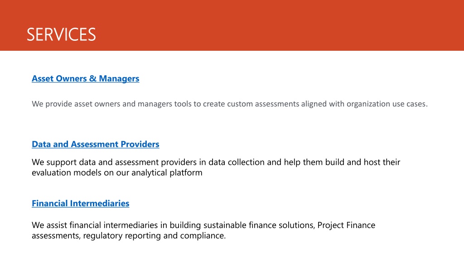Place cursor on "Project Finance" text

[346, 225]
